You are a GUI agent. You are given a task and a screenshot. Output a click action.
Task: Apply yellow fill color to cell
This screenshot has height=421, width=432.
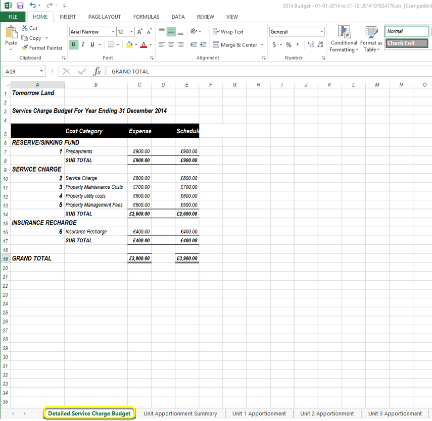[x=129, y=44]
